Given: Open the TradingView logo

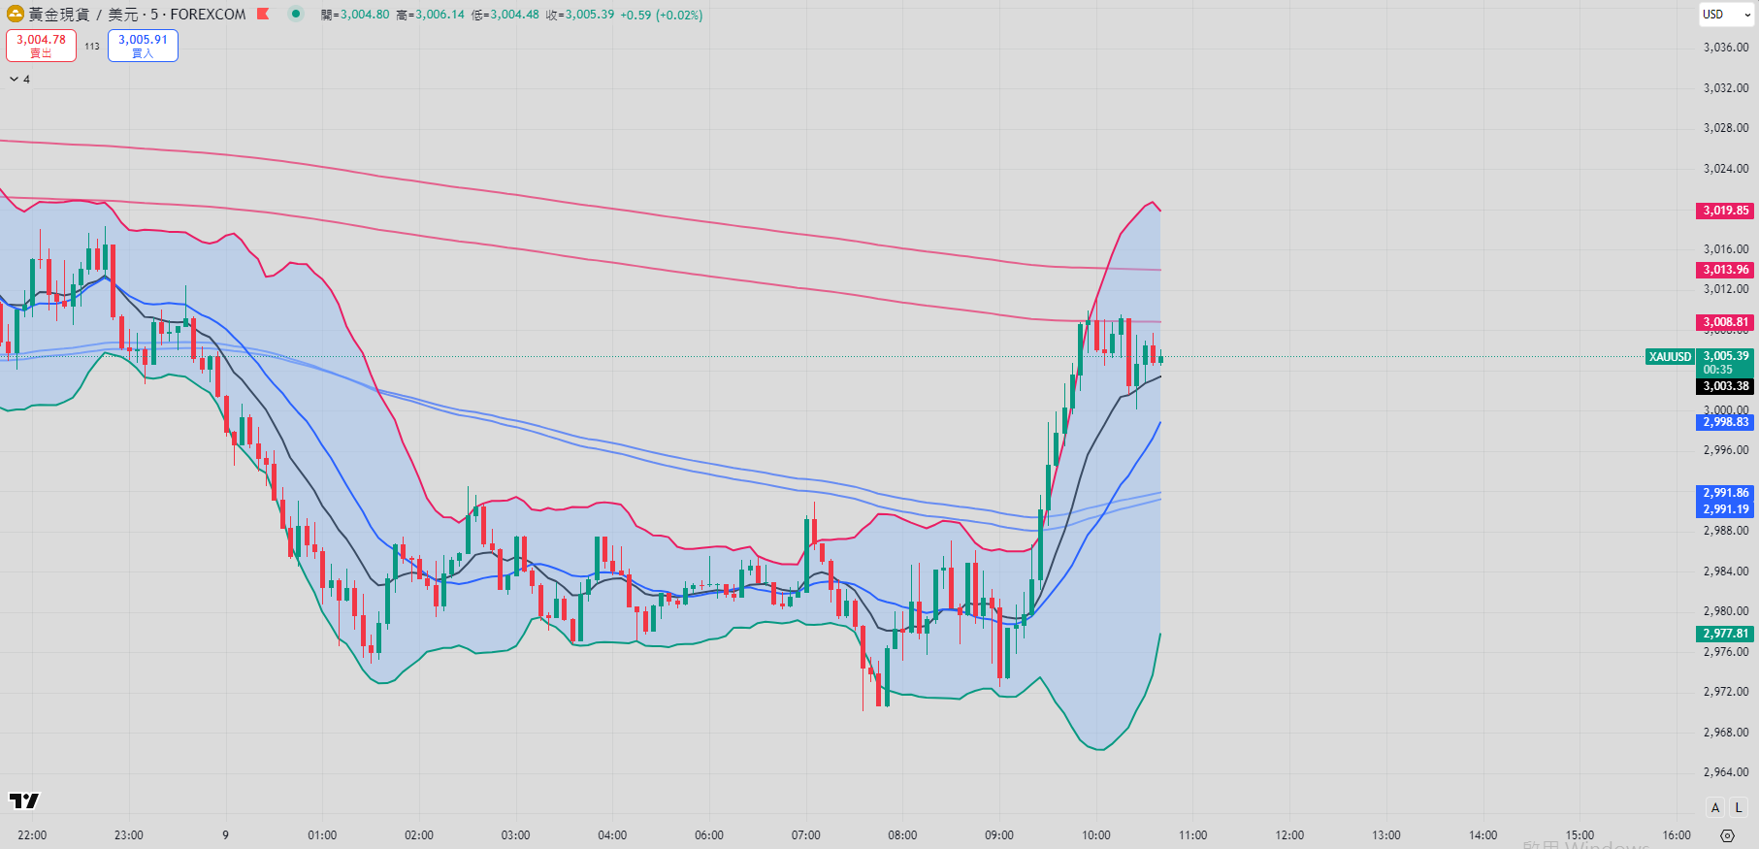Looking at the screenshot, I should (24, 800).
